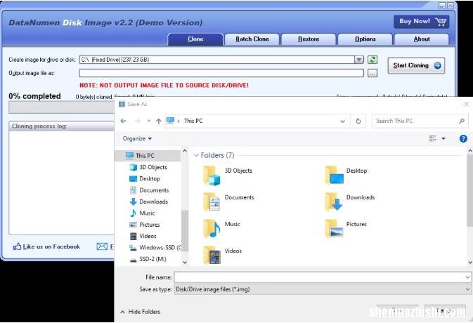Click the file list vertical scrollbar thumb
Screen dimensions: 473x323
pos(469,190)
